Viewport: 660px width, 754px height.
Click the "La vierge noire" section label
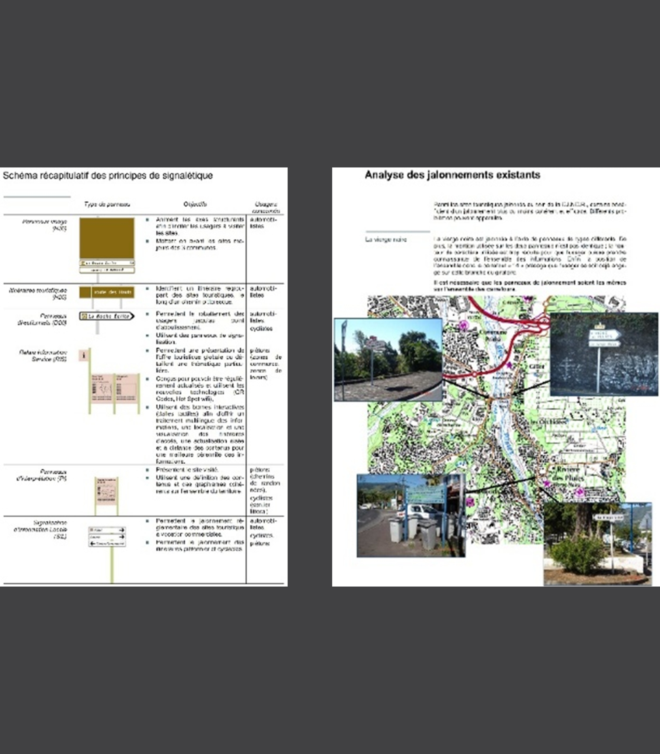tap(386, 240)
